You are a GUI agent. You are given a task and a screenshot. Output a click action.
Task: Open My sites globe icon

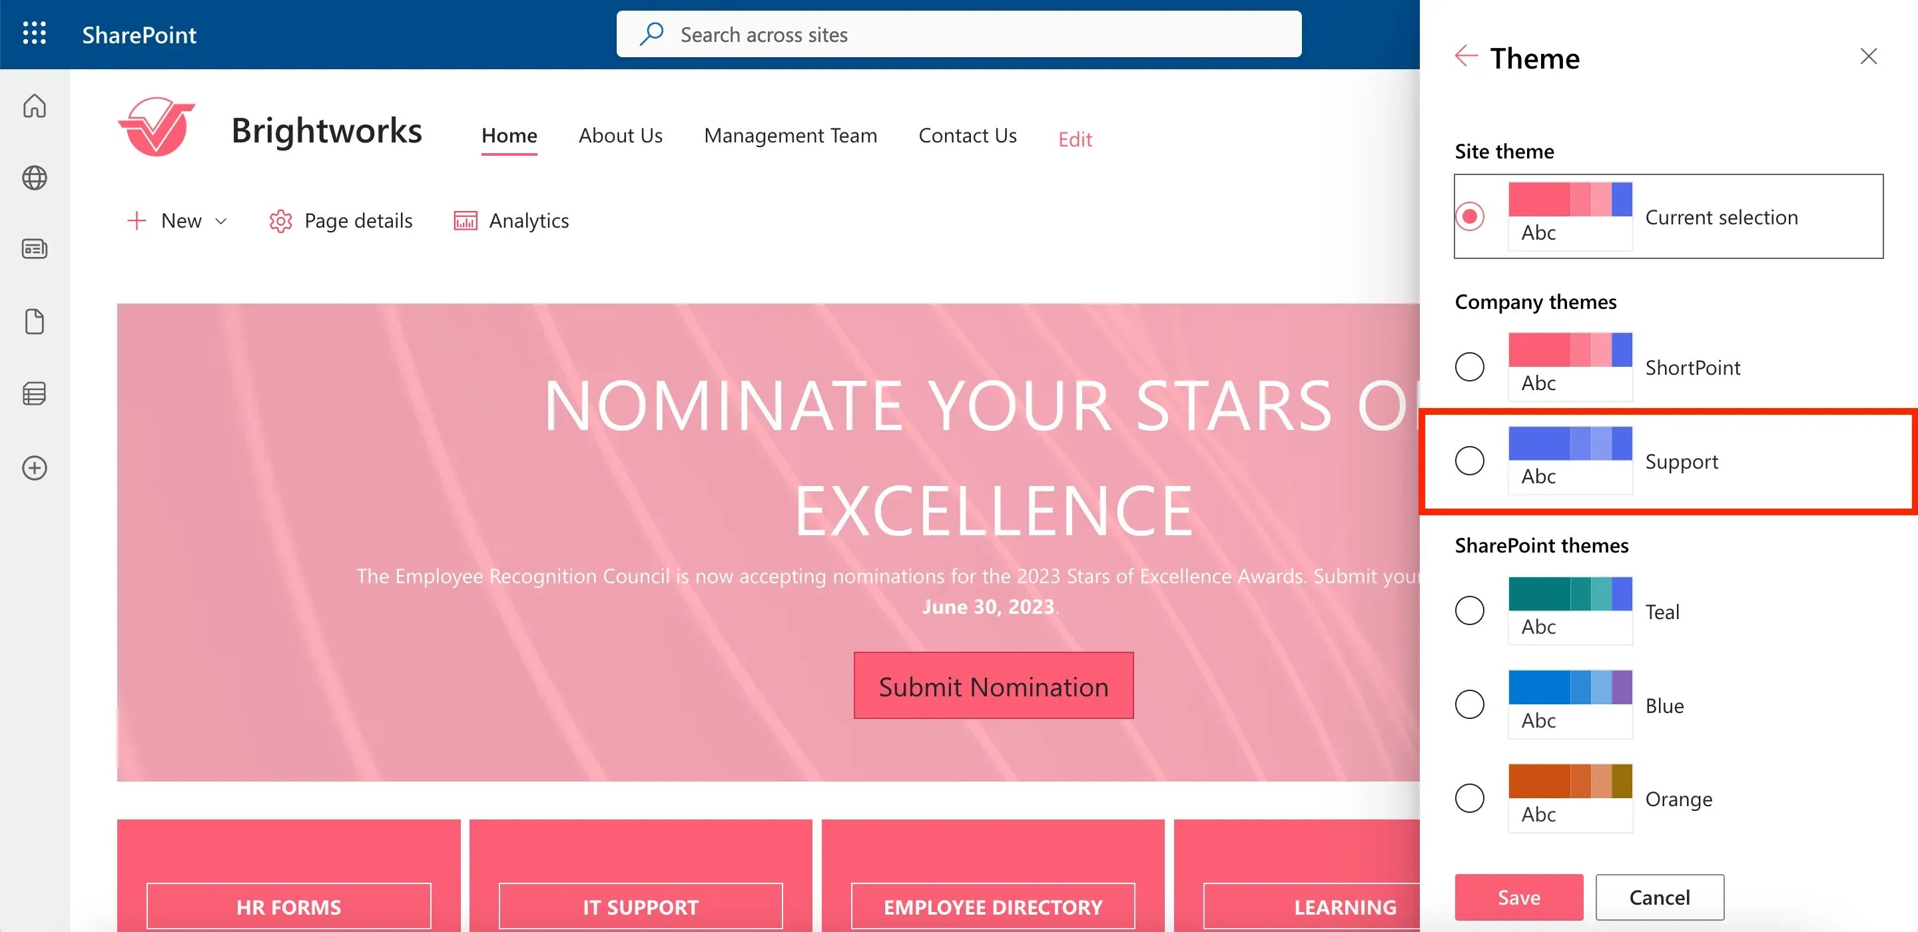[34, 178]
